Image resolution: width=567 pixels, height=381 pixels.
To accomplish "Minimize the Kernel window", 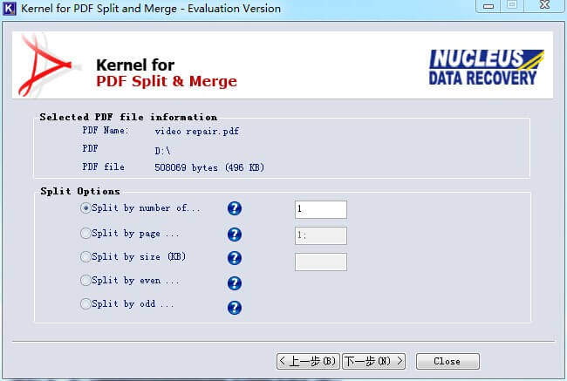I will (x=488, y=6).
